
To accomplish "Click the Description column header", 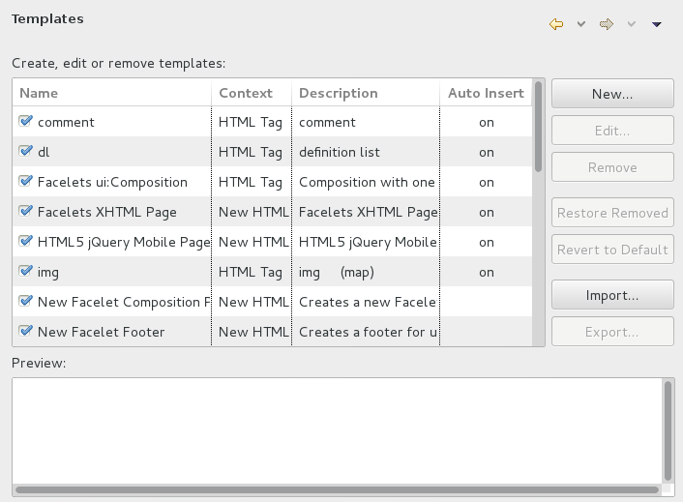I will click(366, 93).
